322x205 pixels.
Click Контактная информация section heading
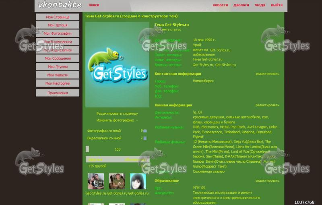[178, 74]
